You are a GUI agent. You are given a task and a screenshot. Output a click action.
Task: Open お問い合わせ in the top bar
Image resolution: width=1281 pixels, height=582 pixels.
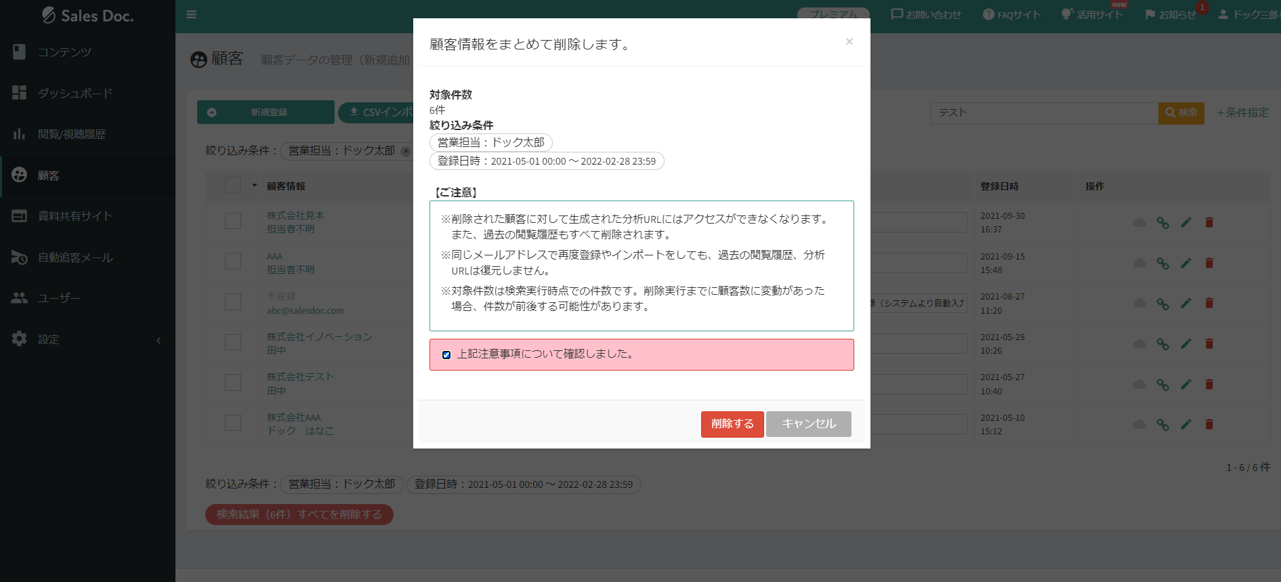point(926,14)
